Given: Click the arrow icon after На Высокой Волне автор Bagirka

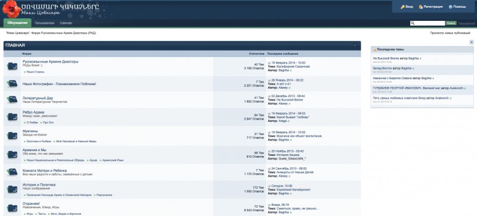Looking at the screenshot, I should pyautogui.click(x=421, y=58).
